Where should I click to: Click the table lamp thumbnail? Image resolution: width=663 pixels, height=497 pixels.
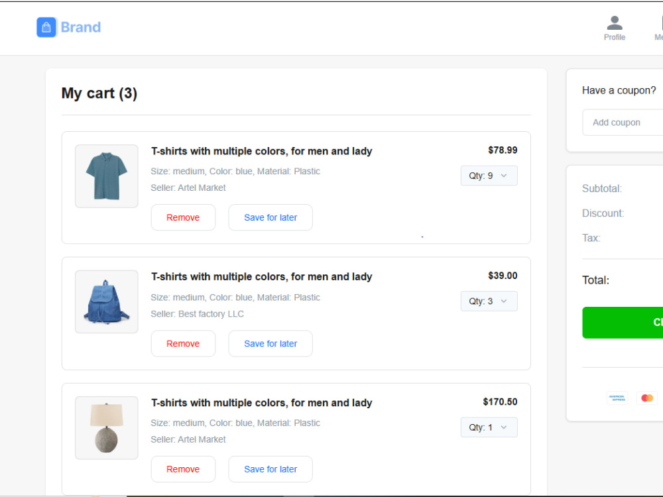coord(107,427)
